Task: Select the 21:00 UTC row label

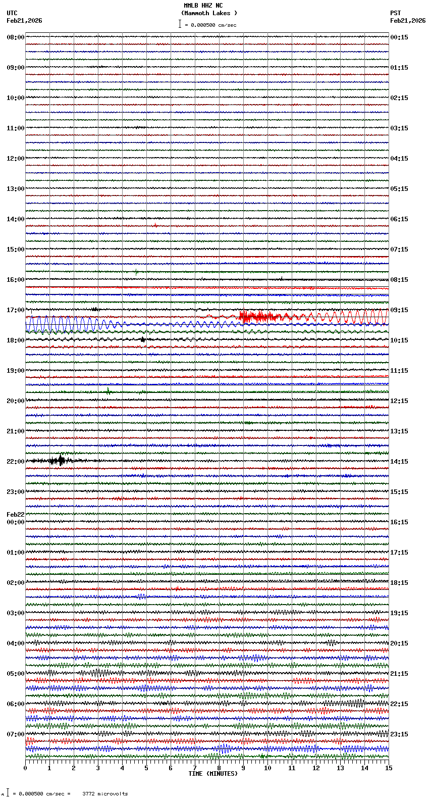Action: coord(16,431)
